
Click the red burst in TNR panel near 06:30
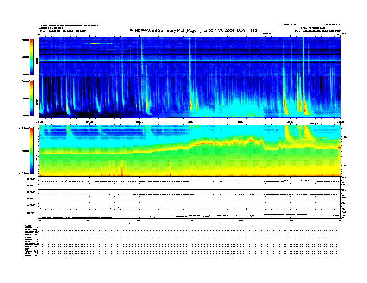point(122,169)
